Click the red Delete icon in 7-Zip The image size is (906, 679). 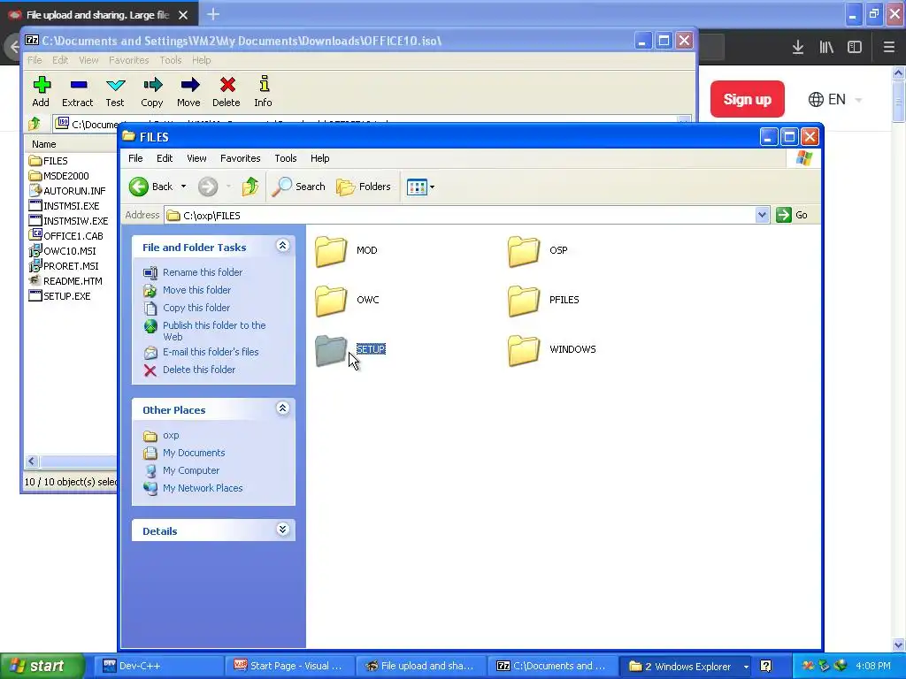[226, 91]
